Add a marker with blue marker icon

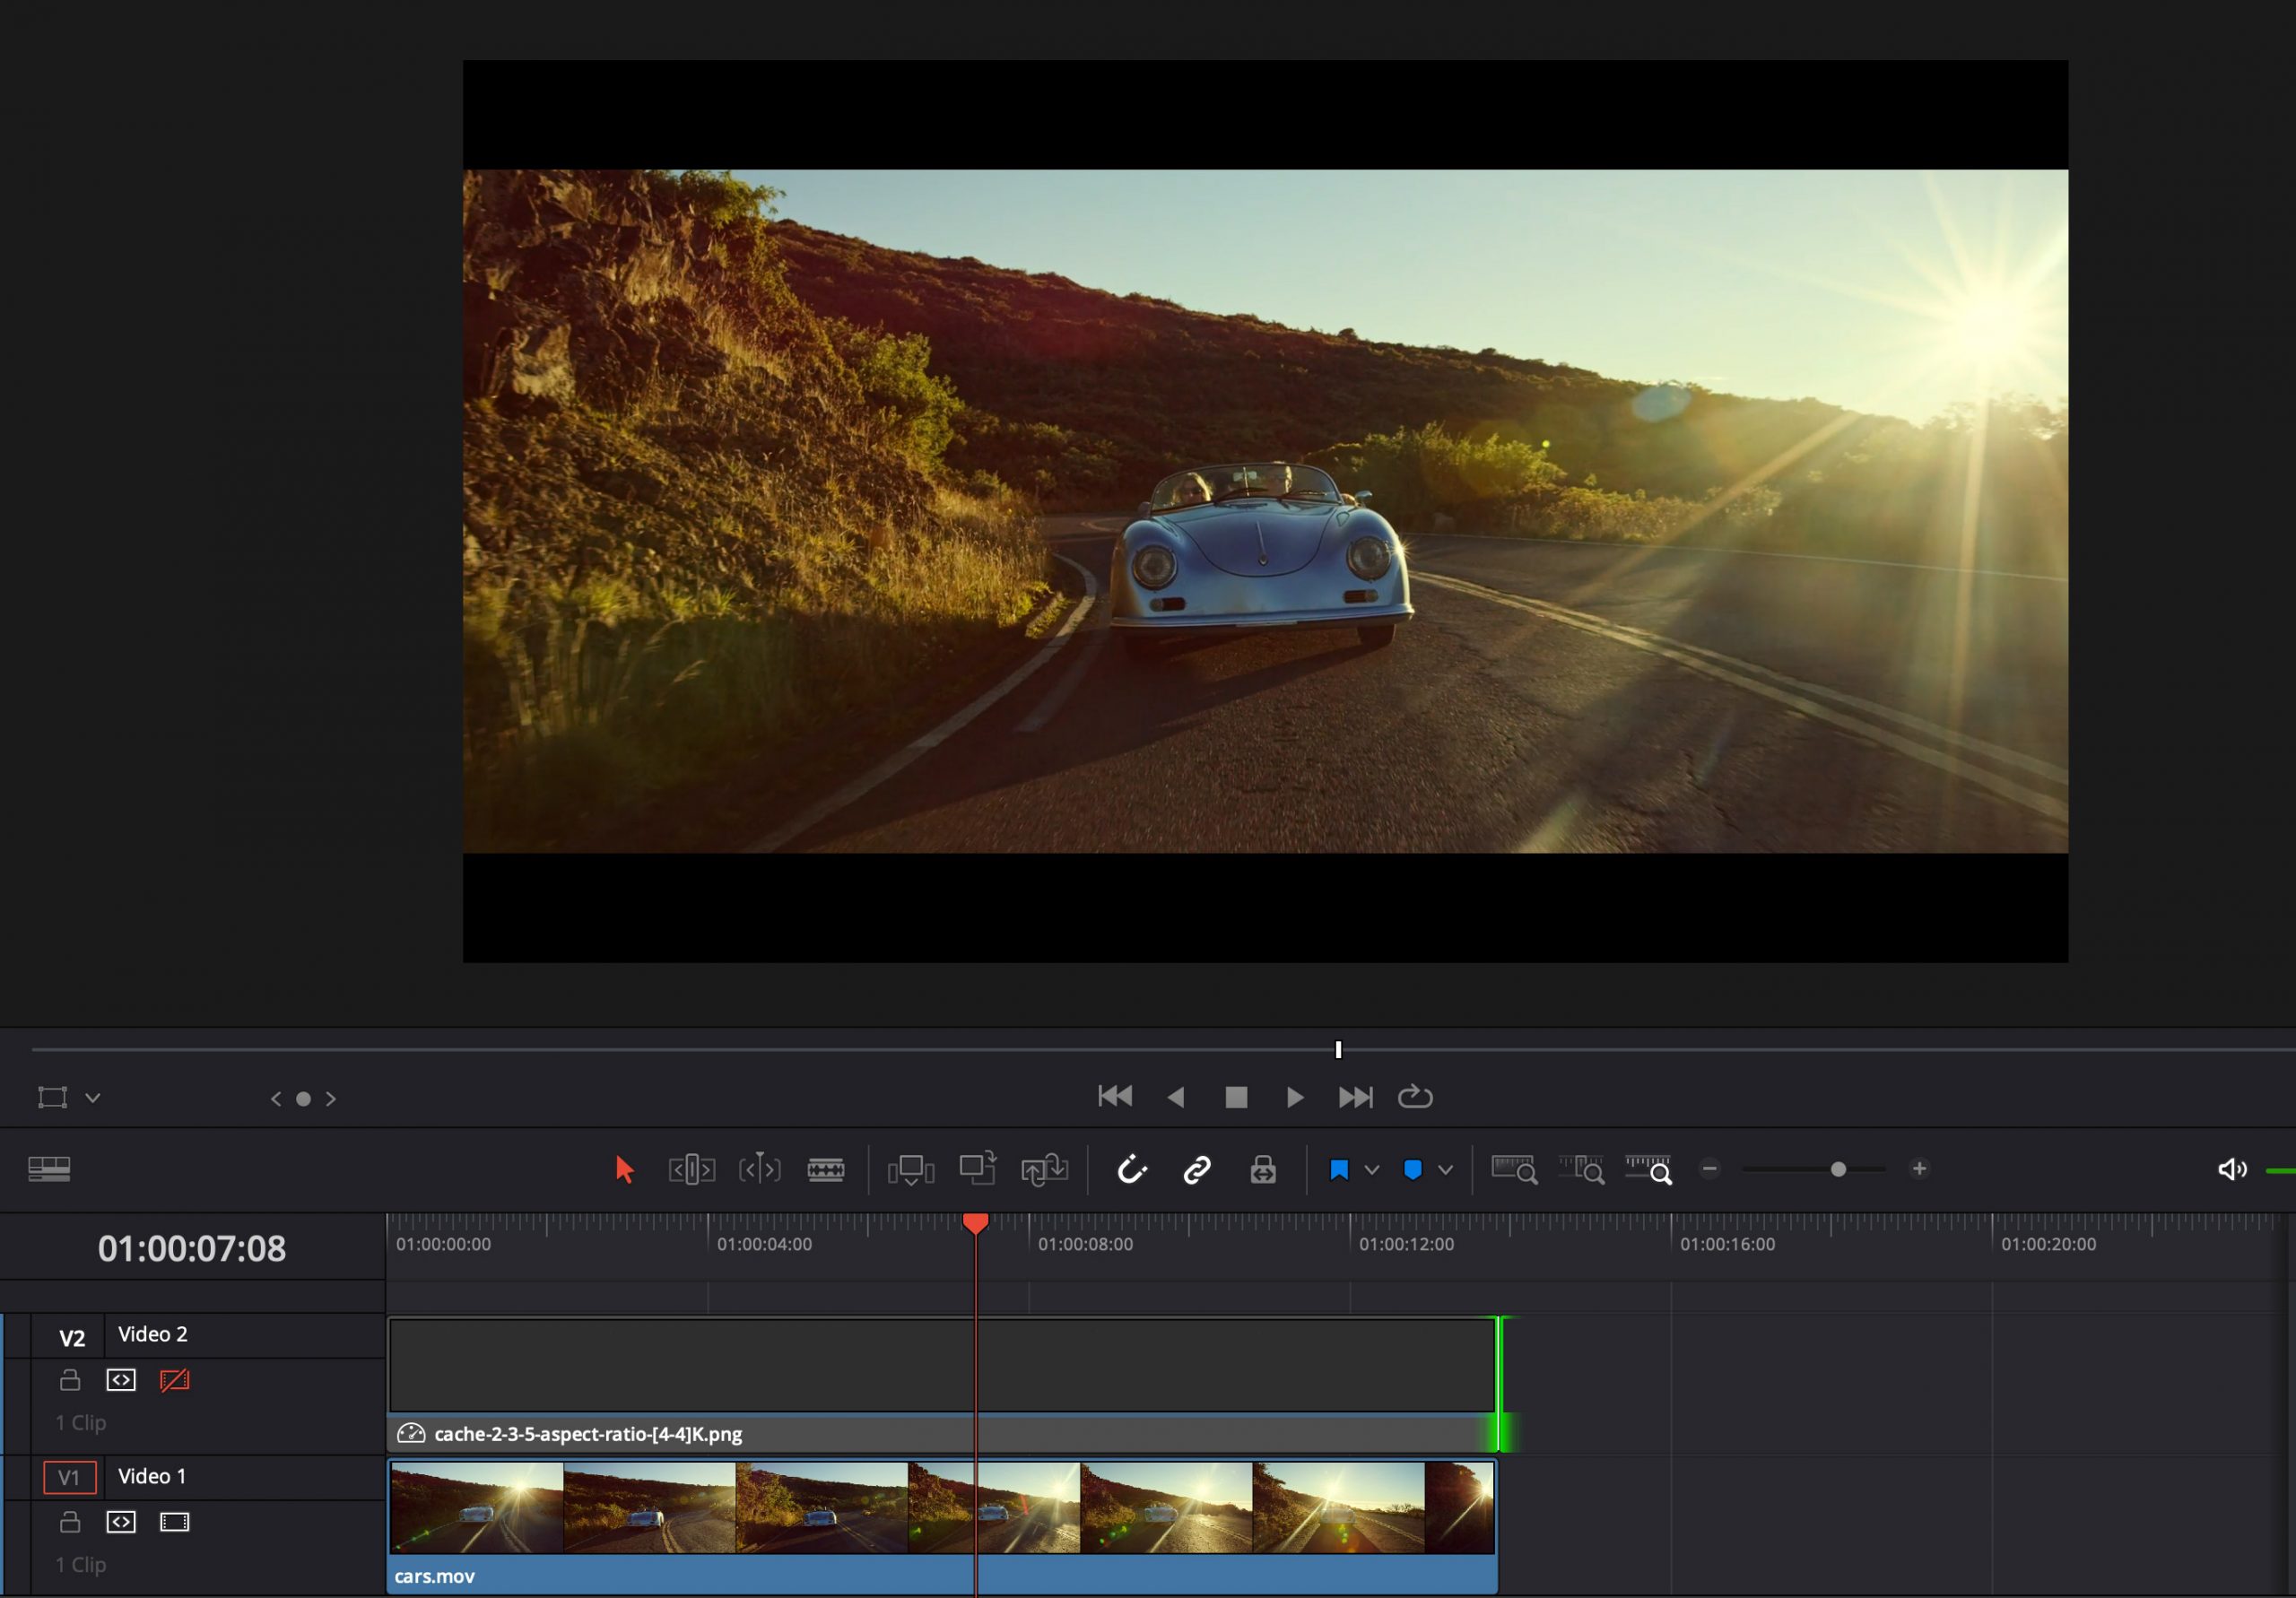1412,1170
